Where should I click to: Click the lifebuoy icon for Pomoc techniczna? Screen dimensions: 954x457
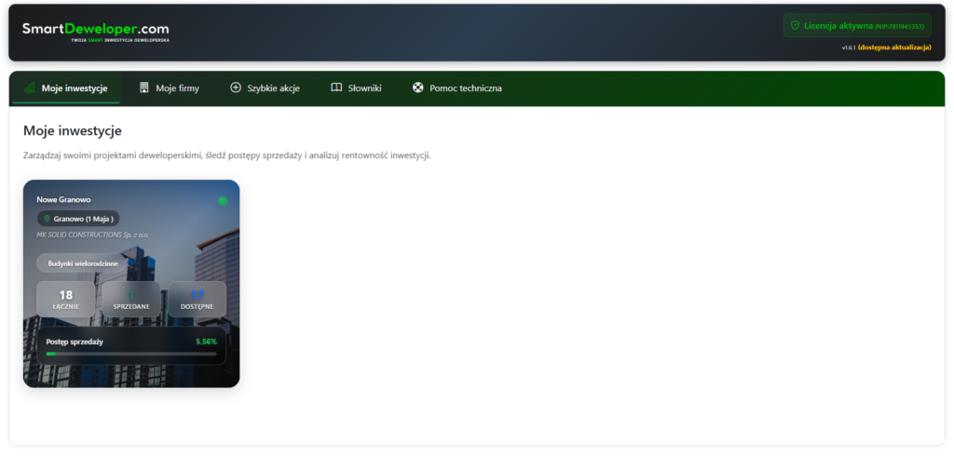pyautogui.click(x=418, y=87)
